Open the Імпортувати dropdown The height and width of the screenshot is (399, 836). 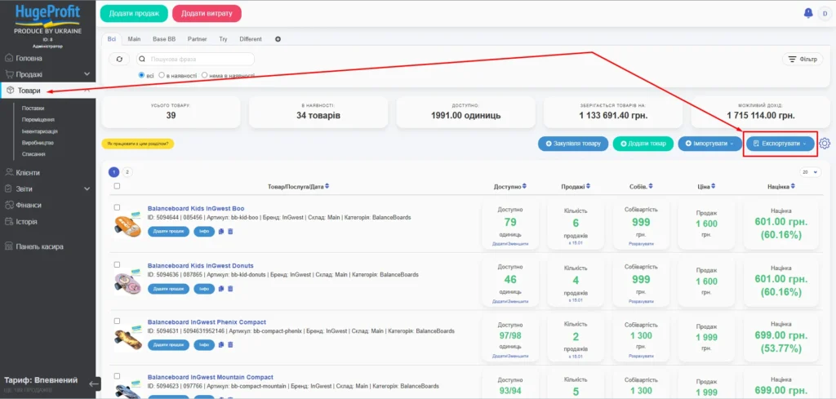click(709, 144)
